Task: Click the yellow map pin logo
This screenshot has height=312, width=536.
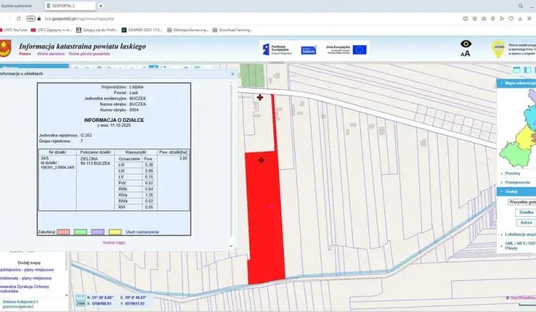Action: pos(498,48)
